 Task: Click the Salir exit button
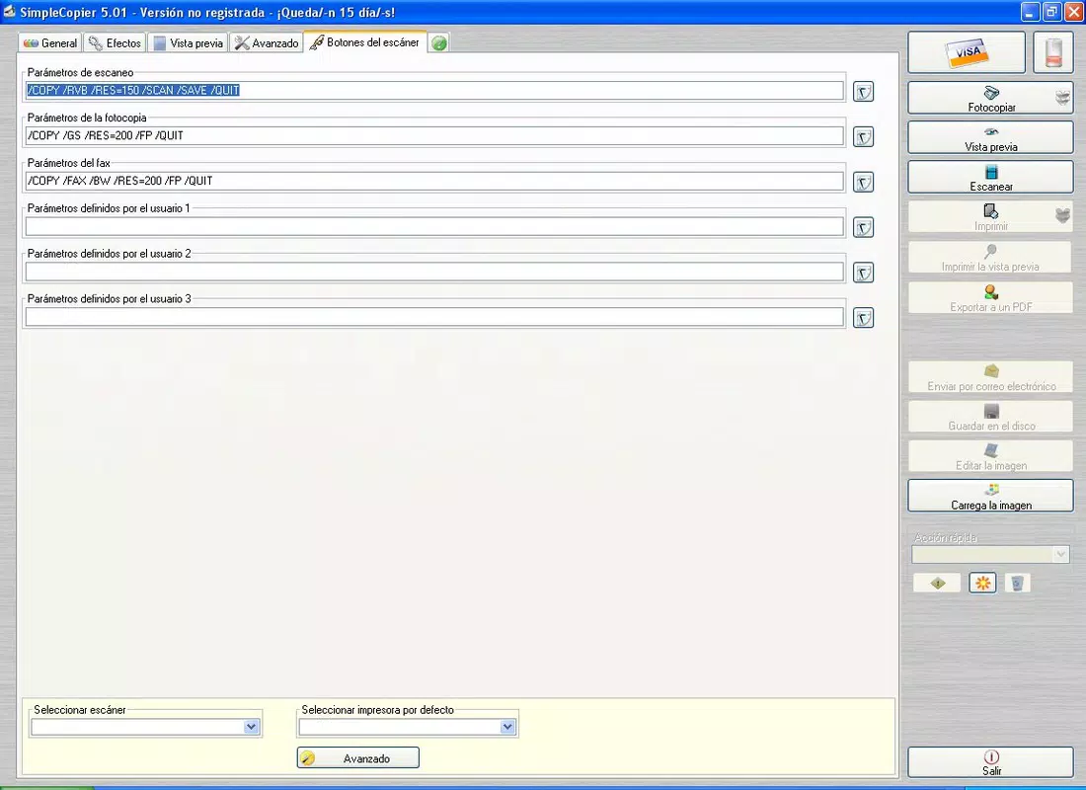coord(991,762)
